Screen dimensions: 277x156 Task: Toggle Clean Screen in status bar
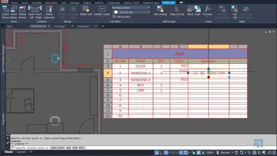click(x=269, y=153)
